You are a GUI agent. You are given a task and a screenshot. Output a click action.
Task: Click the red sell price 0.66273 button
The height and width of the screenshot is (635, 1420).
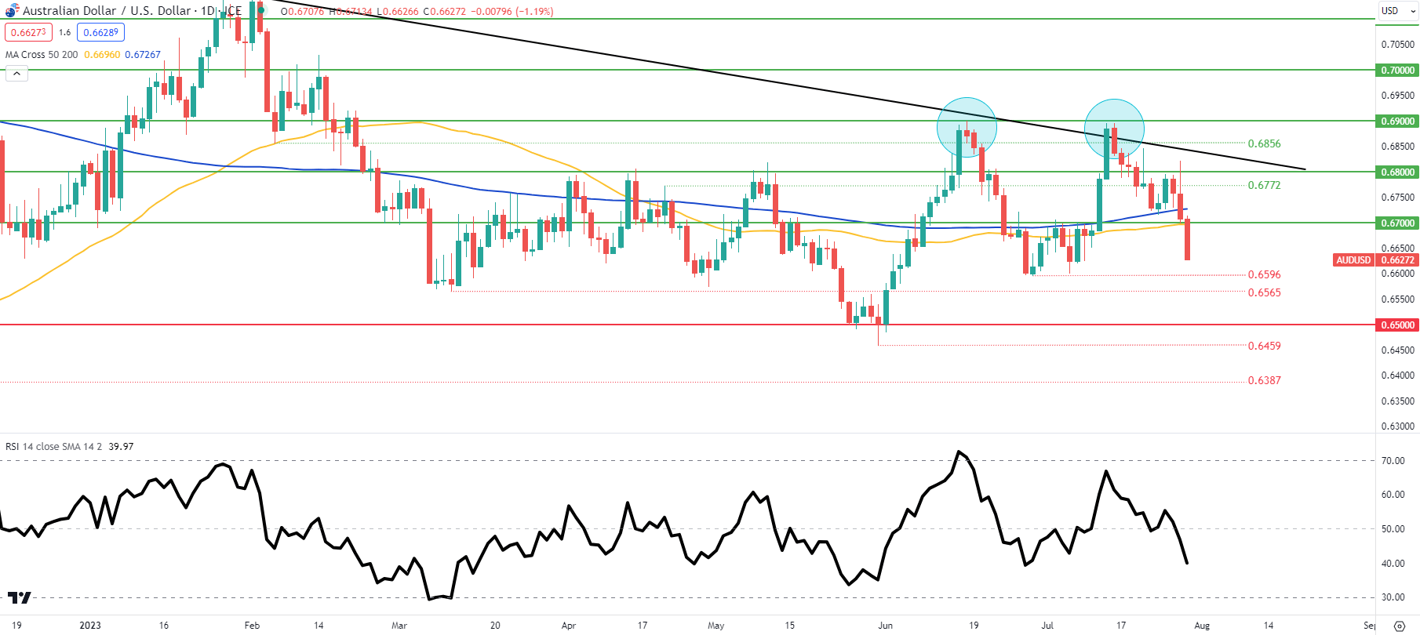tap(28, 32)
